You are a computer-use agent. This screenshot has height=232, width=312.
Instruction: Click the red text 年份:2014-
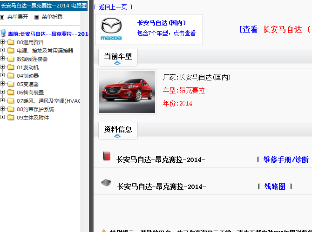179,103
